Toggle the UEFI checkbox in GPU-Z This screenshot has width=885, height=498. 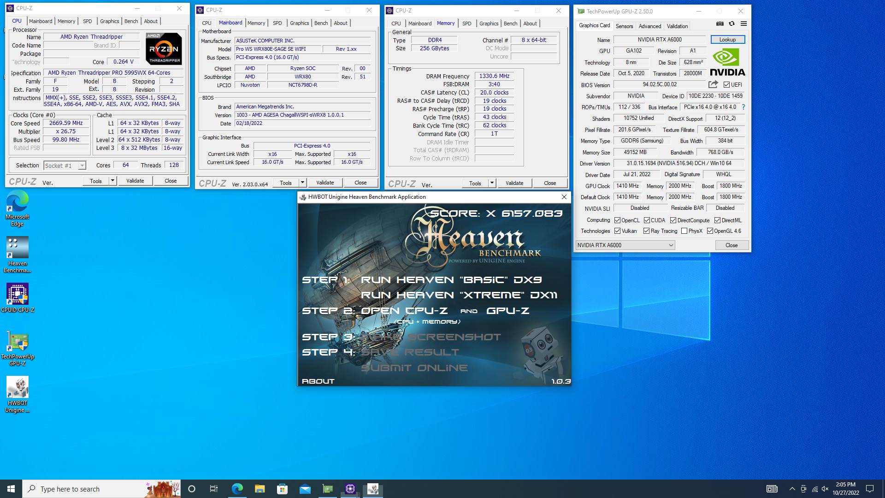(726, 85)
